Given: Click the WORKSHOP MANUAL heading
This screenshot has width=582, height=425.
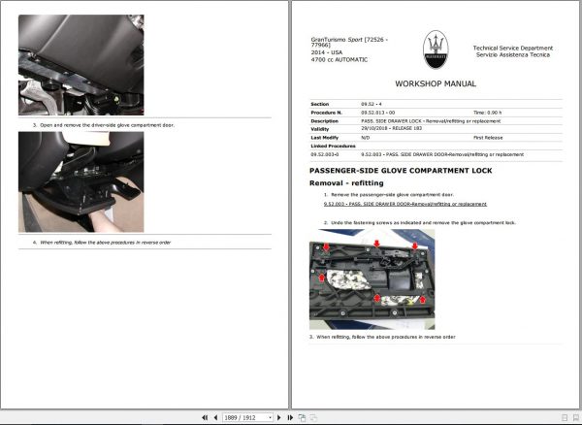Looking at the screenshot, I should 436,83.
